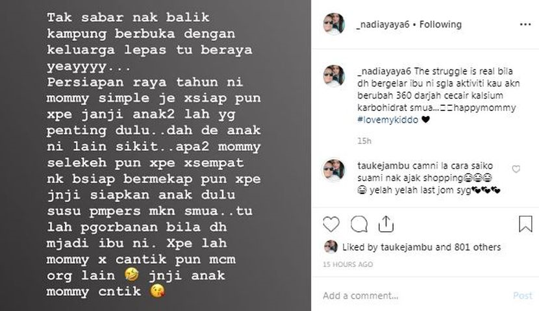
Task: Click the _nadiayaya6 username in header
Action: coord(383,25)
